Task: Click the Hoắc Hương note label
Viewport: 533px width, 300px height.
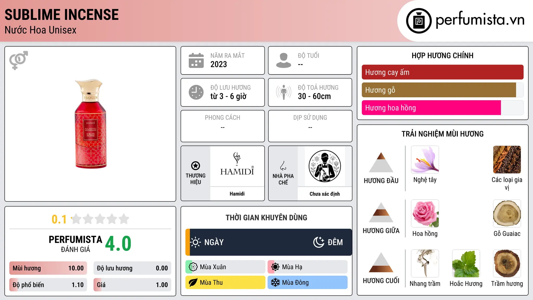Action: coord(466,284)
